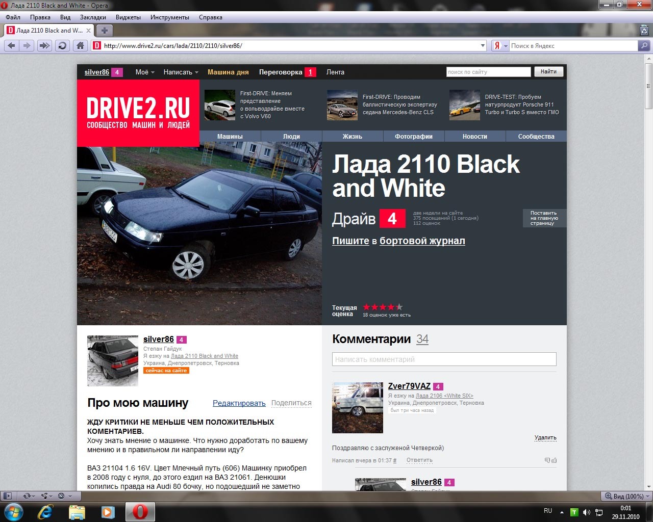
Task: Open silver86's avatar thumbnail in profile block
Action: 113,360
